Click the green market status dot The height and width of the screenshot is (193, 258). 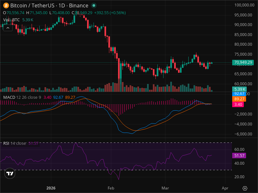click(94, 5)
